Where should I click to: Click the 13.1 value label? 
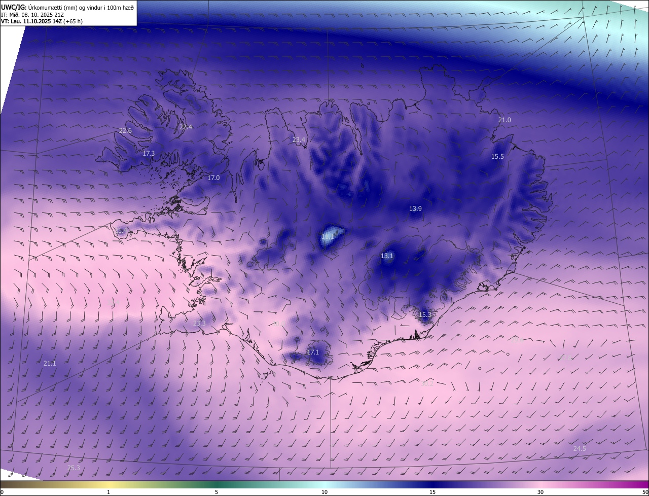[x=387, y=256]
